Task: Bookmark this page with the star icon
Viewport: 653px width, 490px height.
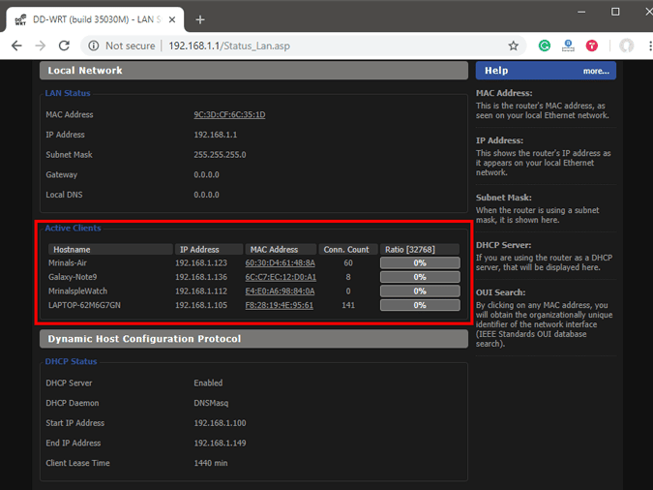Action: [x=514, y=46]
